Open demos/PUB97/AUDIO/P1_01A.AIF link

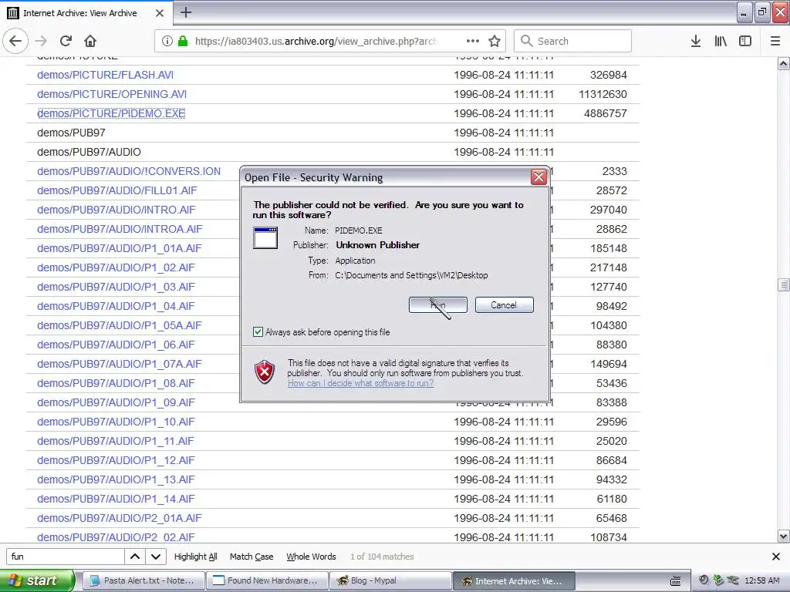pos(120,248)
